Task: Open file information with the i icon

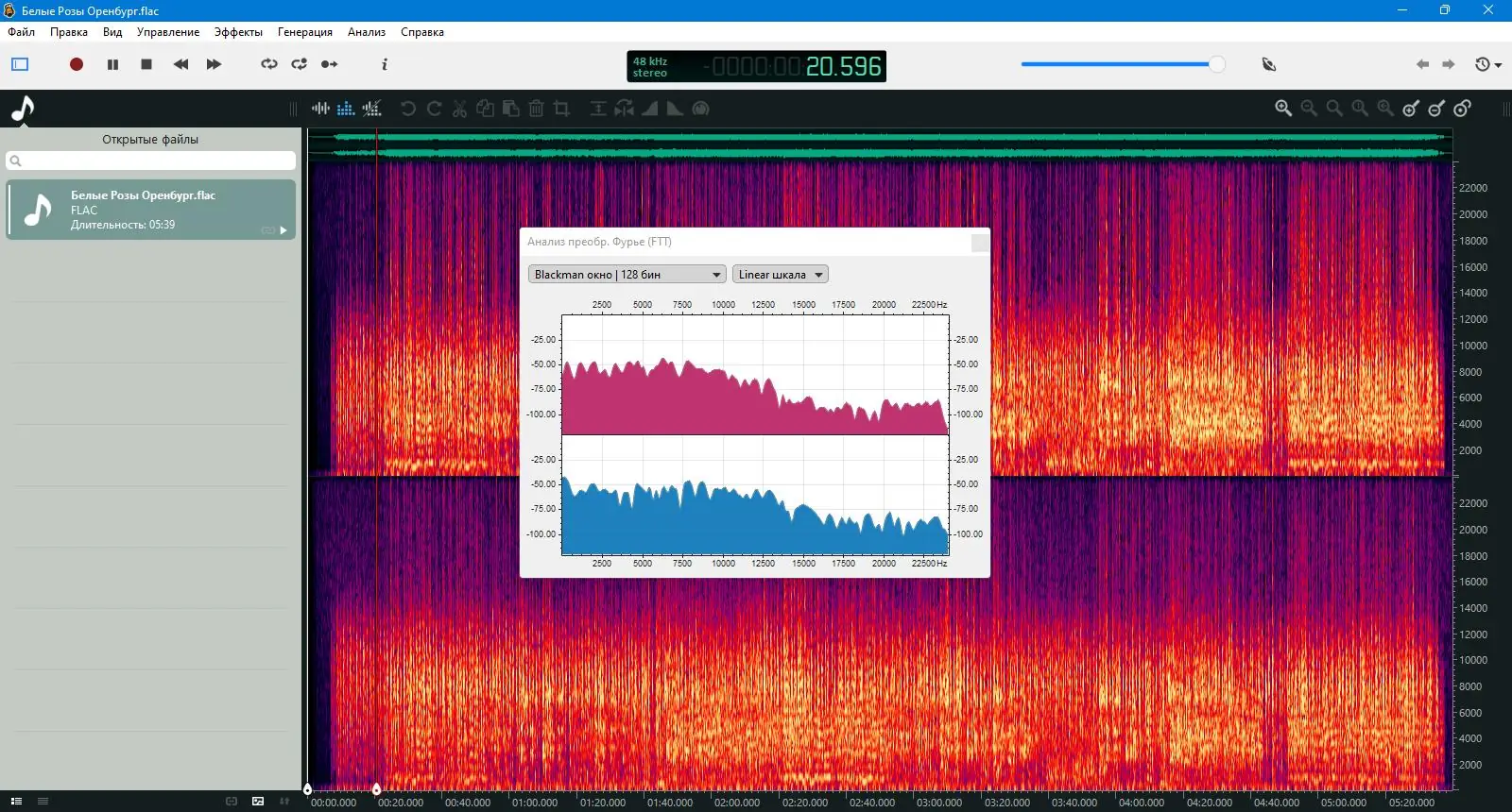Action: 384,64
